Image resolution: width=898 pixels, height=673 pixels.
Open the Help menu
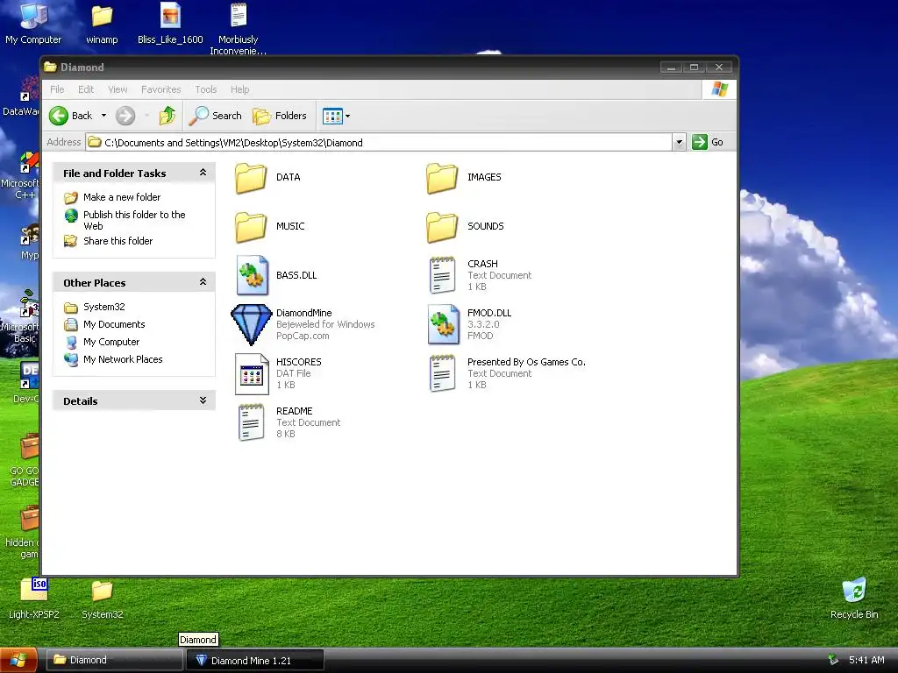(x=240, y=89)
